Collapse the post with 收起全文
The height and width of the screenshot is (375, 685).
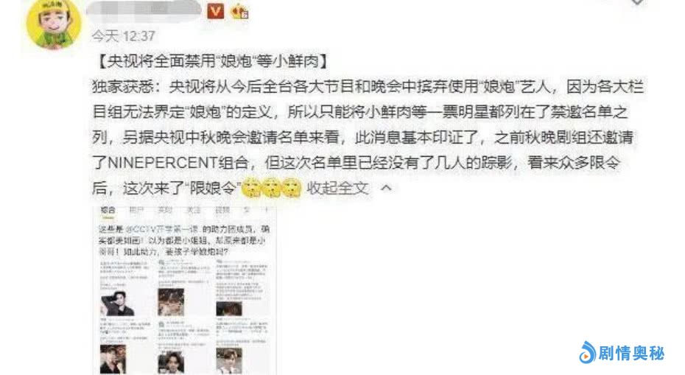pos(337,189)
